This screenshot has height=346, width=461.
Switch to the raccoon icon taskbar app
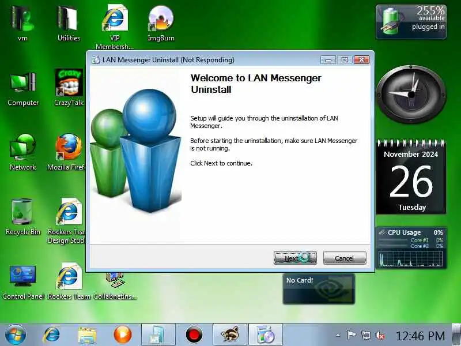(230, 335)
